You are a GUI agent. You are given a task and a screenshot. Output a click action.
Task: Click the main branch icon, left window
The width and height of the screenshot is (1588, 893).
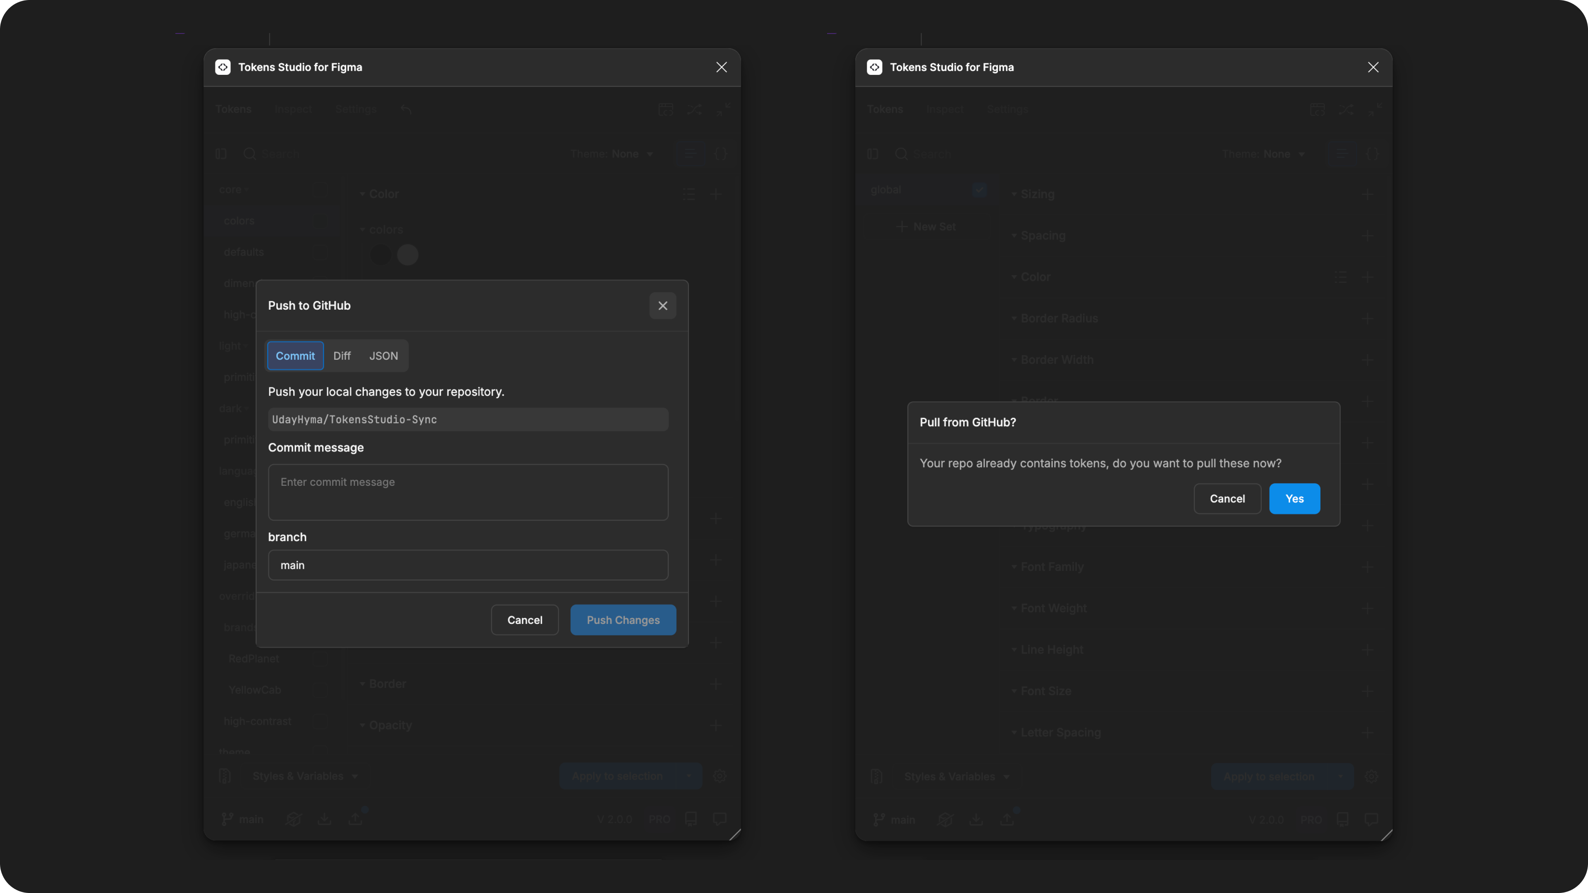pyautogui.click(x=227, y=819)
